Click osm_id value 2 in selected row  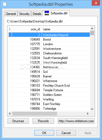(39, 35)
